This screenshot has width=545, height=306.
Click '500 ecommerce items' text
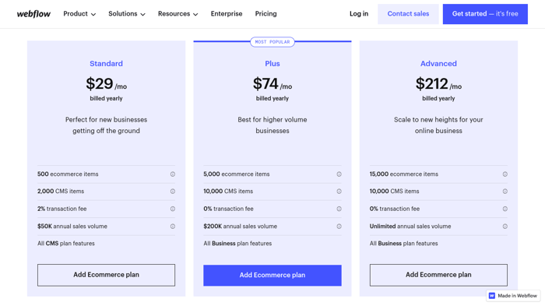(68, 174)
